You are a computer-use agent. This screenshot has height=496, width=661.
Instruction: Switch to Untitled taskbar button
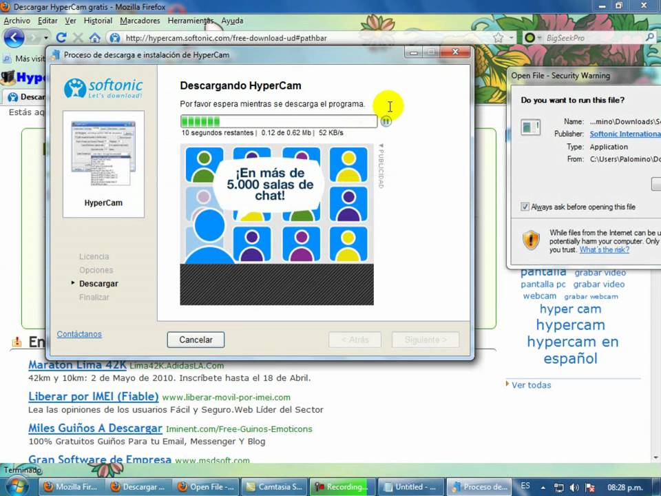coord(411,487)
